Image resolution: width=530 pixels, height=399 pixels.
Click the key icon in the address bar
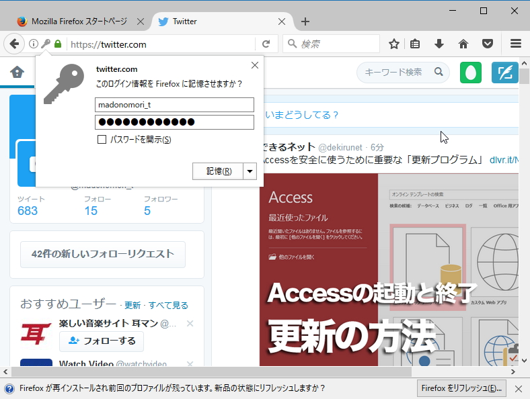46,44
